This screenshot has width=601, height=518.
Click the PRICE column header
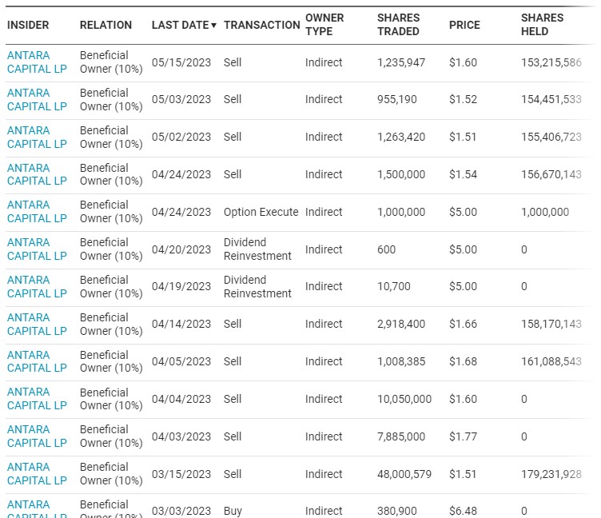(464, 25)
